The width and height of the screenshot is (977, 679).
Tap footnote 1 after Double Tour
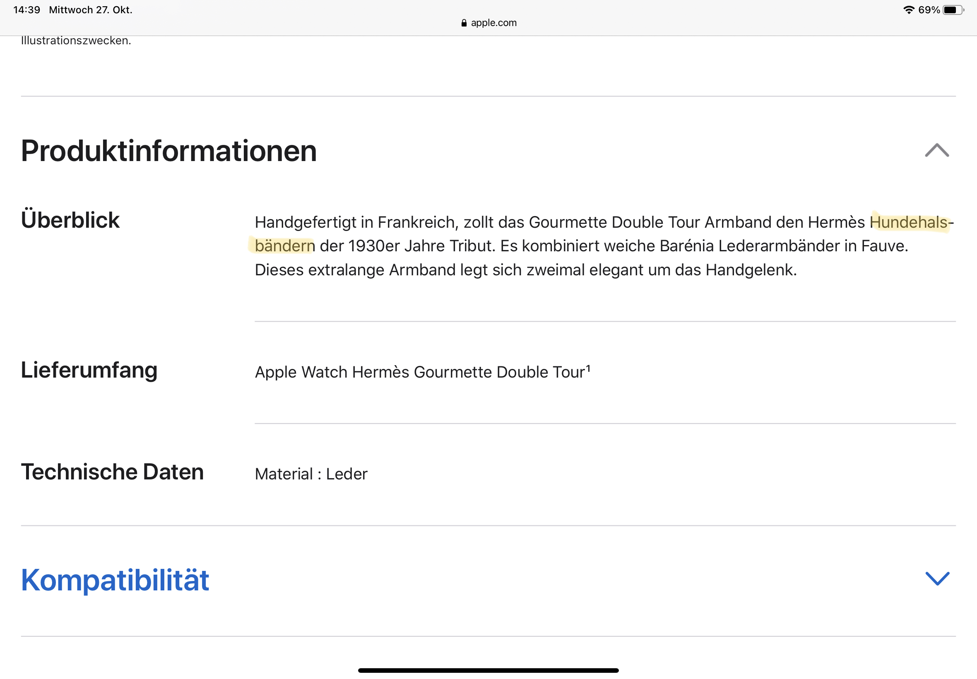(588, 368)
